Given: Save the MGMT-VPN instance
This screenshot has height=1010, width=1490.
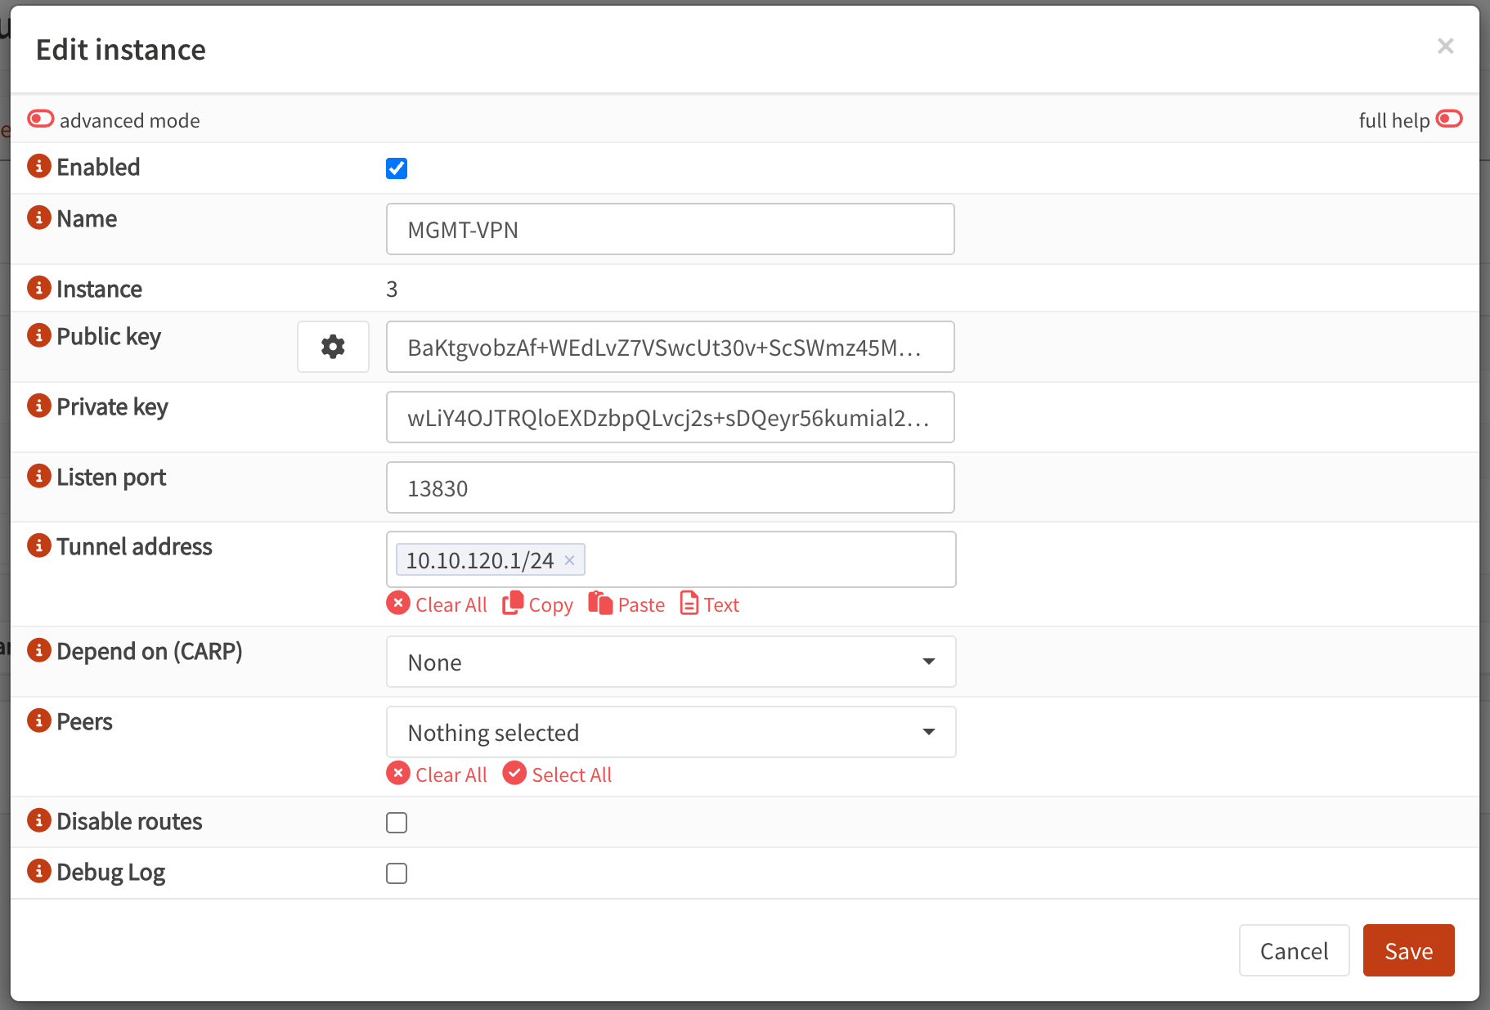Looking at the screenshot, I should pos(1407,950).
